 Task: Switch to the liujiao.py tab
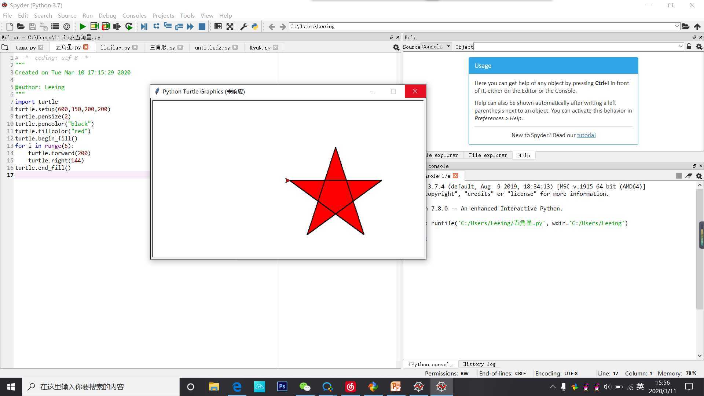(x=115, y=48)
